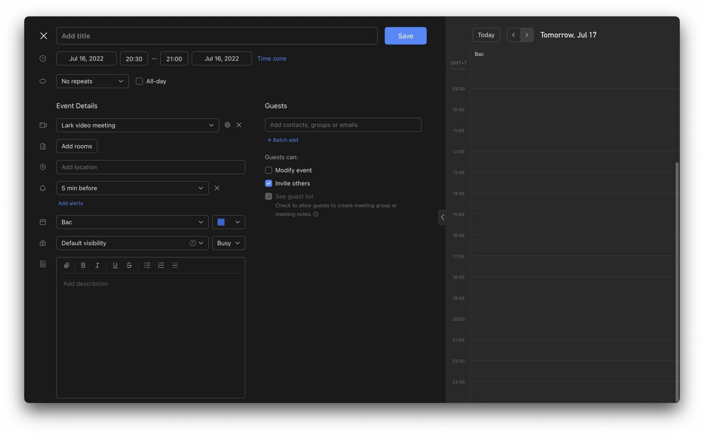The image size is (704, 435).
Task: Insert a numbered list
Action: click(x=161, y=266)
